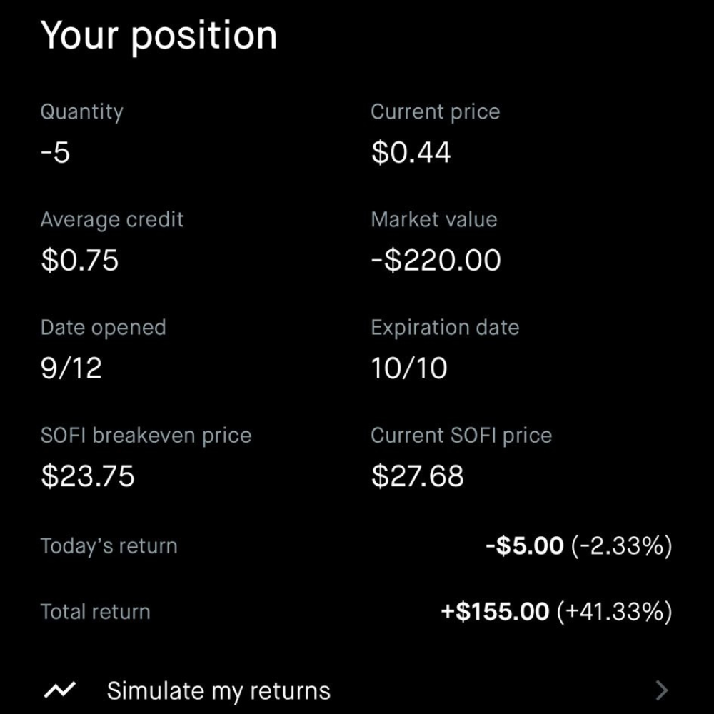Tap the Expiration date value 10/10
The width and height of the screenshot is (714, 714).
click(x=409, y=368)
